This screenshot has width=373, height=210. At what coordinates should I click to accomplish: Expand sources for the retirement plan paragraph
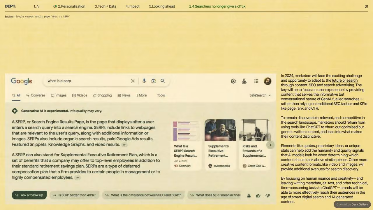click(77, 178)
